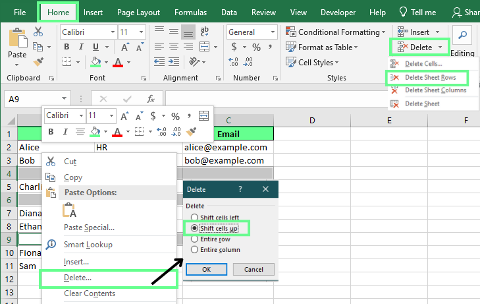Open ribbon font name Calibri dropdown
The image size is (480, 304).
[x=113, y=32]
